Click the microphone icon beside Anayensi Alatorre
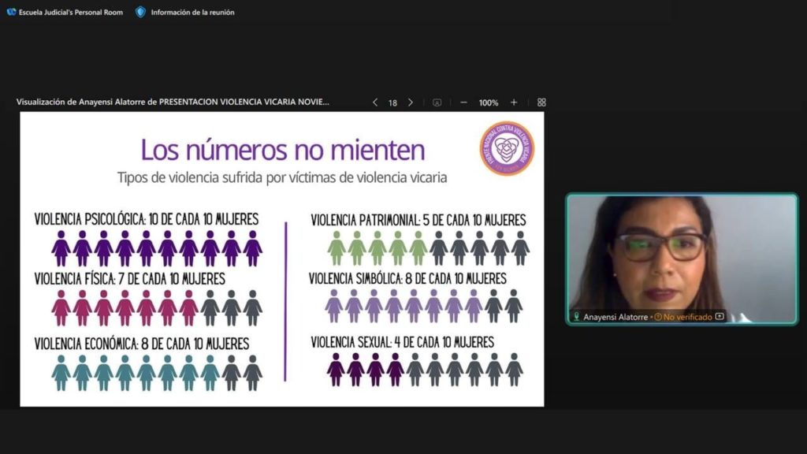 click(576, 317)
